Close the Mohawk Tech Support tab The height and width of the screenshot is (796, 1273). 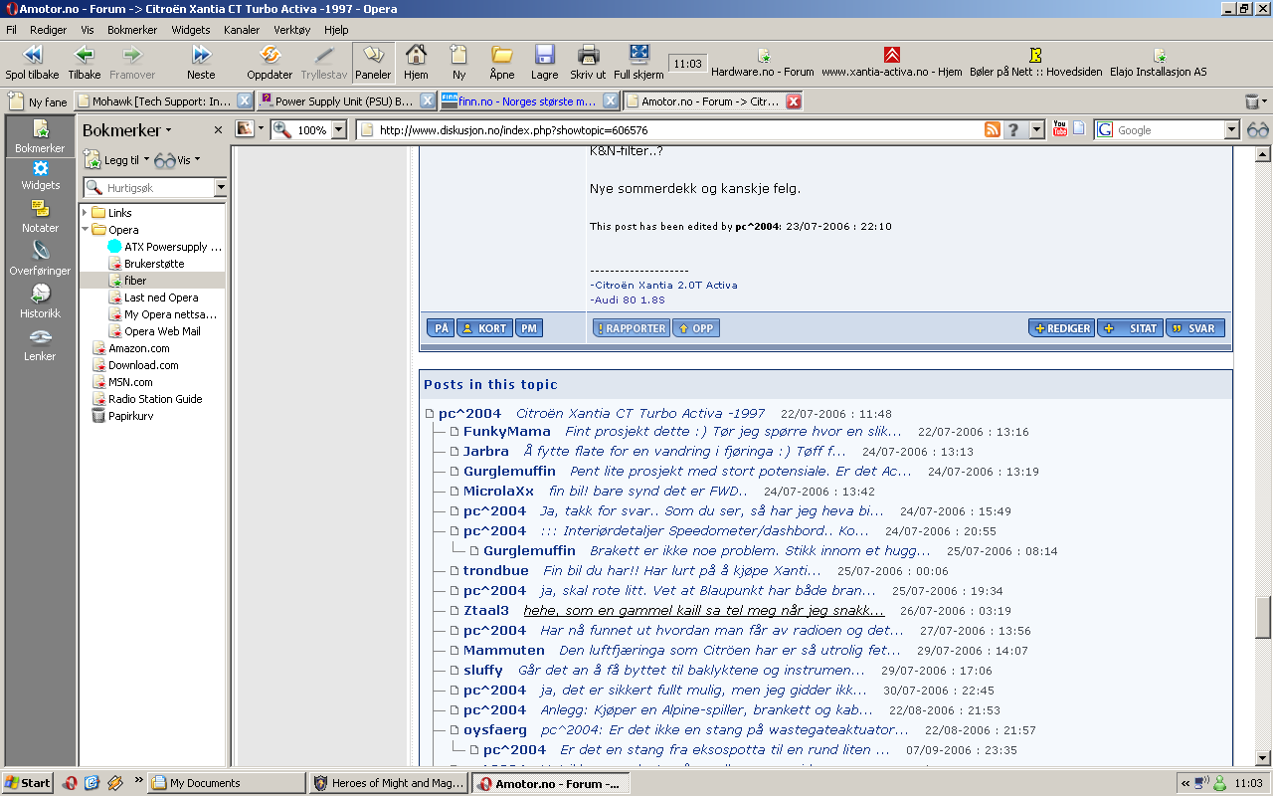coord(245,101)
